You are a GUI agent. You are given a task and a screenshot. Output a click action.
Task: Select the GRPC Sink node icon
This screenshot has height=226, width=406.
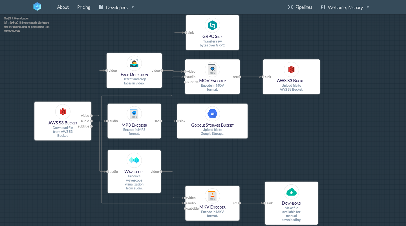(212, 26)
